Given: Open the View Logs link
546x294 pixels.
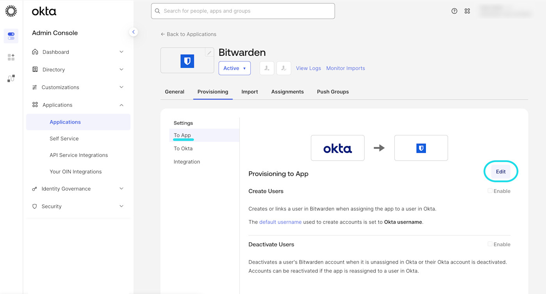Looking at the screenshot, I should click(308, 68).
